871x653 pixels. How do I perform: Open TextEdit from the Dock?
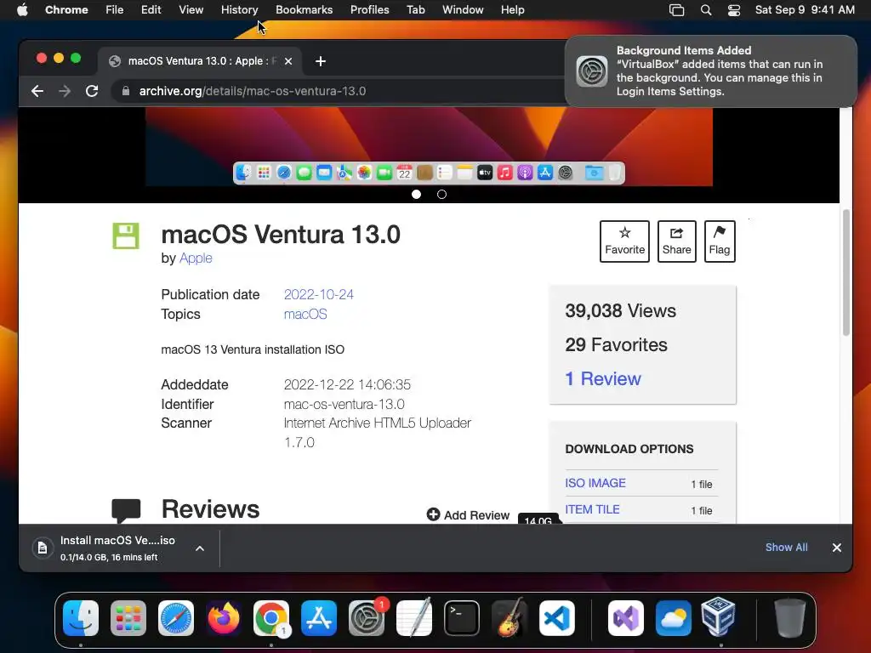(414, 617)
